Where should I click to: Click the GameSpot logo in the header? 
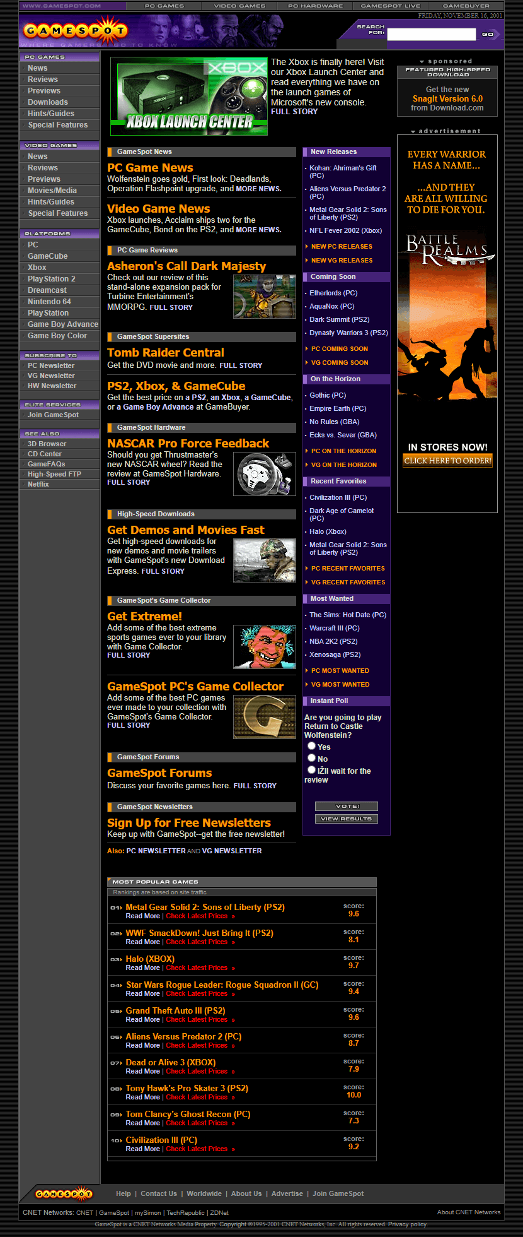75,30
